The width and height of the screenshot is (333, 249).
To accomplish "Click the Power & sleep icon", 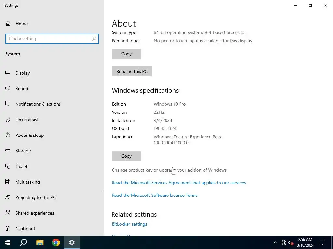I will coord(8,135).
